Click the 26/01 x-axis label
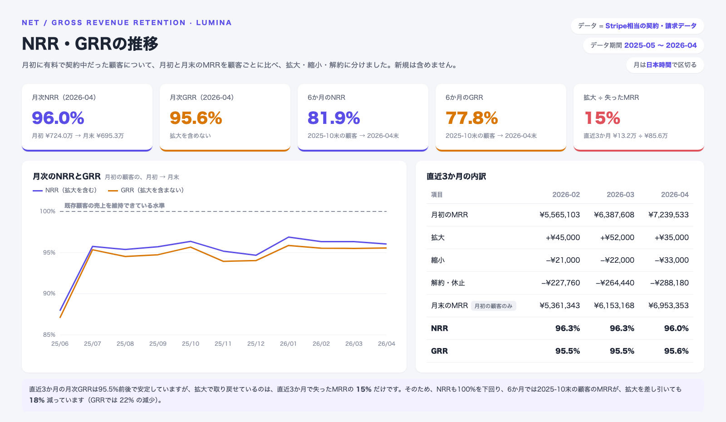This screenshot has width=726, height=422. [288, 343]
